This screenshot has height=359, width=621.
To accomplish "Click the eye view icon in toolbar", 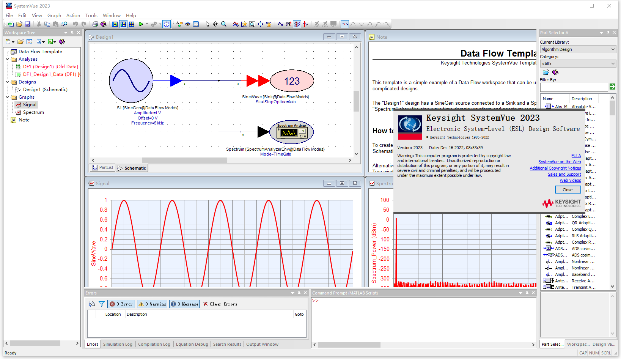I will point(188,24).
